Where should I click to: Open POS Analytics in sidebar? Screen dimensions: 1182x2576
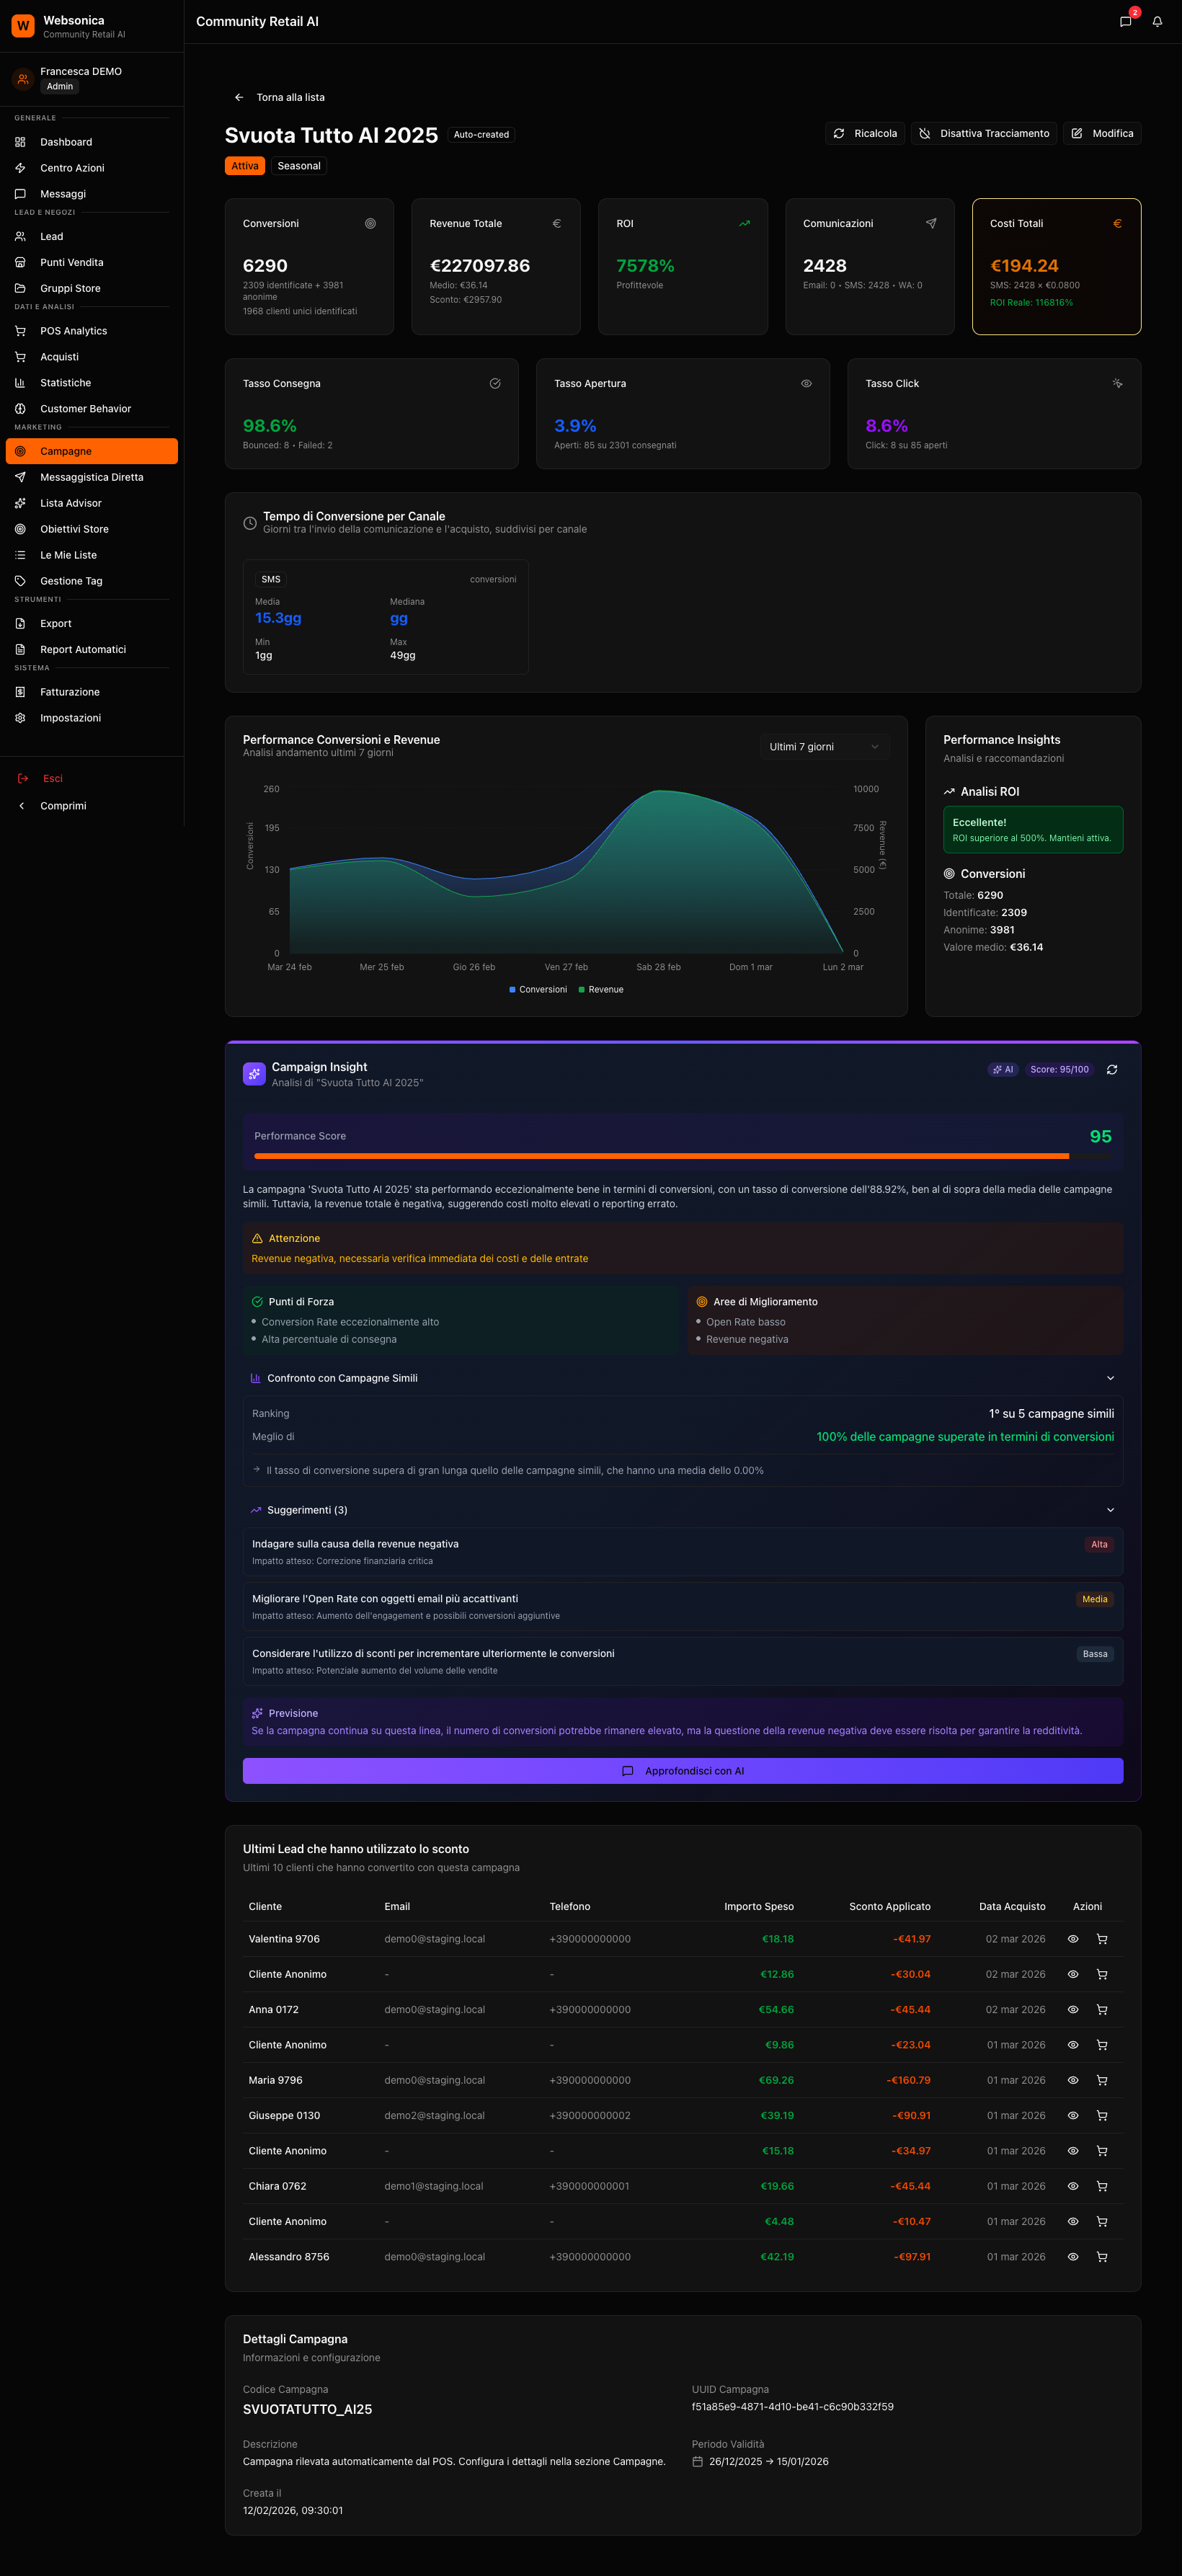pyautogui.click(x=73, y=331)
